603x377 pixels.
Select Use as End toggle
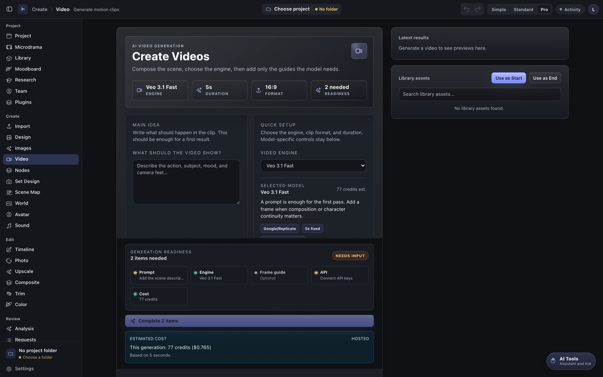pos(545,78)
